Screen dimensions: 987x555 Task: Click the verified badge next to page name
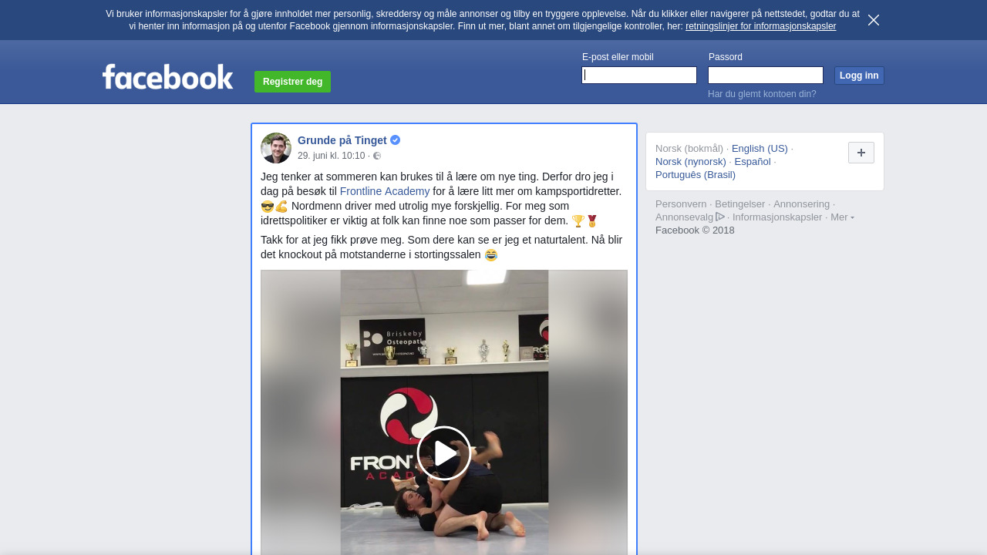click(x=396, y=140)
